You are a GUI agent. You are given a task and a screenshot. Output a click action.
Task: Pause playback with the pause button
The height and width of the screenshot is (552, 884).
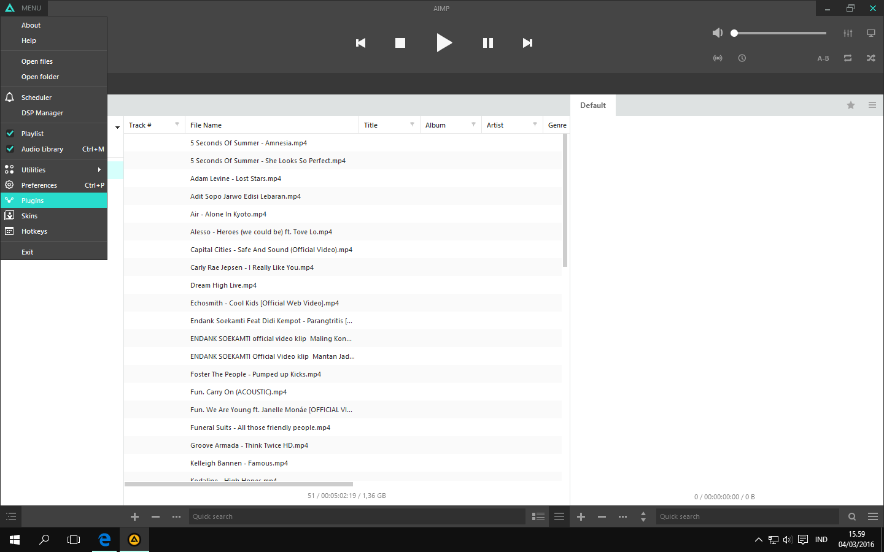(488, 43)
